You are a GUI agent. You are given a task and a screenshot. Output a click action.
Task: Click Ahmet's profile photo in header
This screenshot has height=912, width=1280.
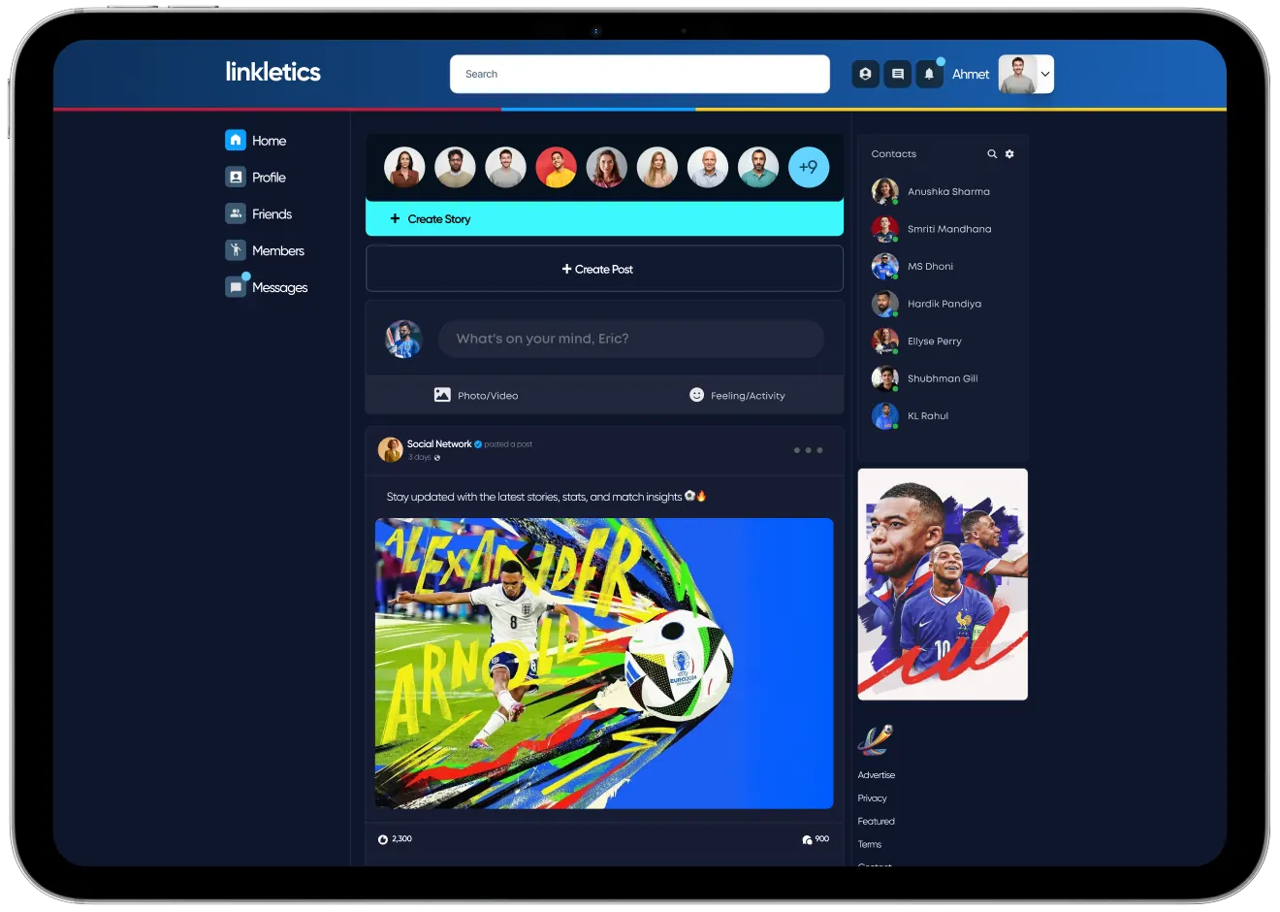click(x=1018, y=74)
